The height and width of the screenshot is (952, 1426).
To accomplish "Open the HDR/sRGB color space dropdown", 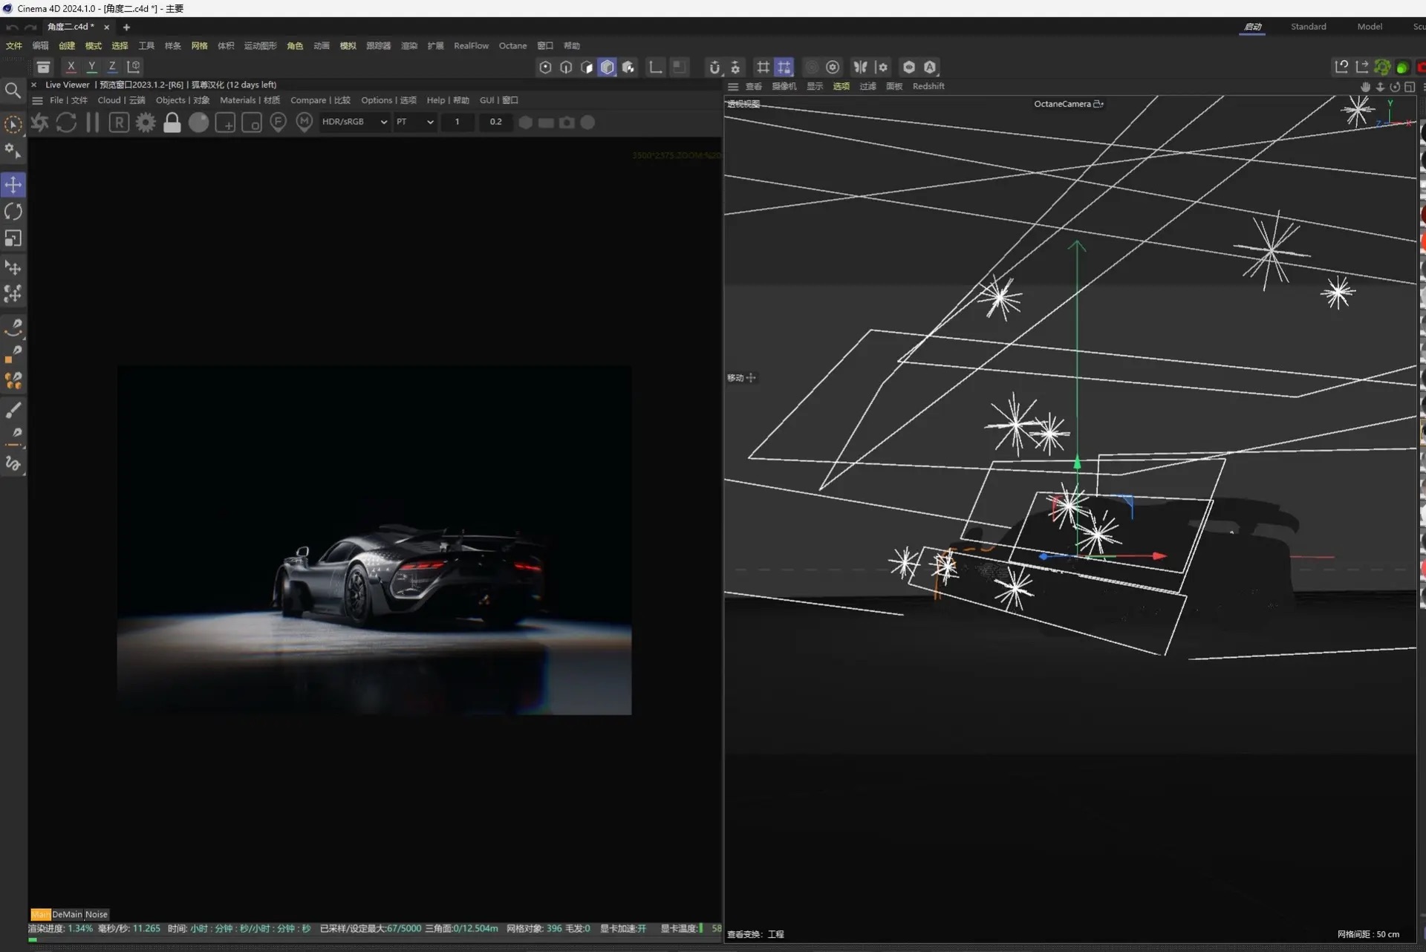I will click(354, 122).
